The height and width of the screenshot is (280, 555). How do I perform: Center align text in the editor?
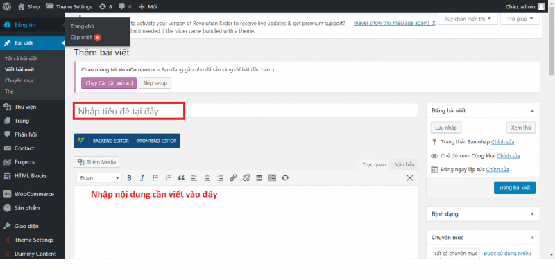(207, 178)
